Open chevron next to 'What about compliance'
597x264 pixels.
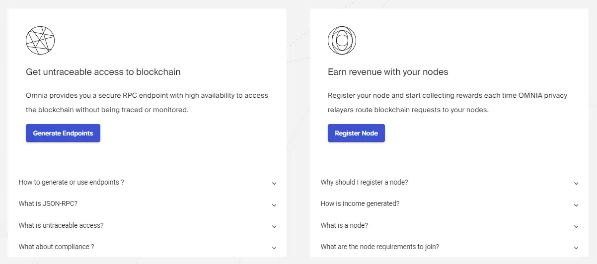click(x=274, y=248)
